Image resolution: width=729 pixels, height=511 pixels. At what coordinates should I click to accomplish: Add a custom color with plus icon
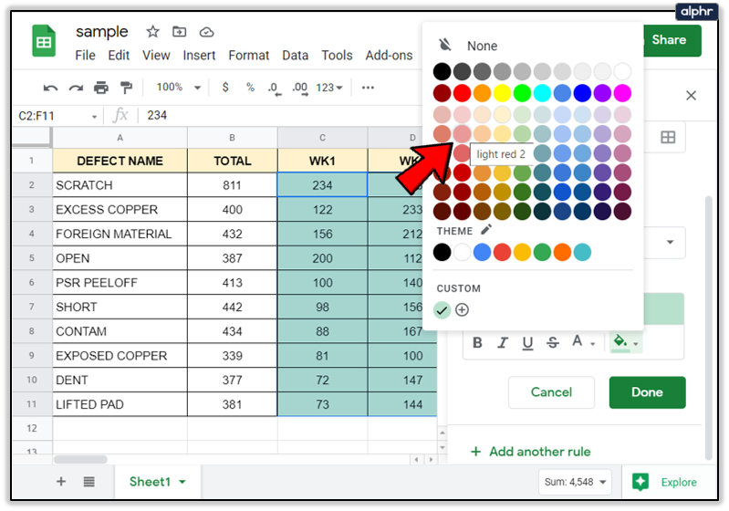pyautogui.click(x=463, y=310)
